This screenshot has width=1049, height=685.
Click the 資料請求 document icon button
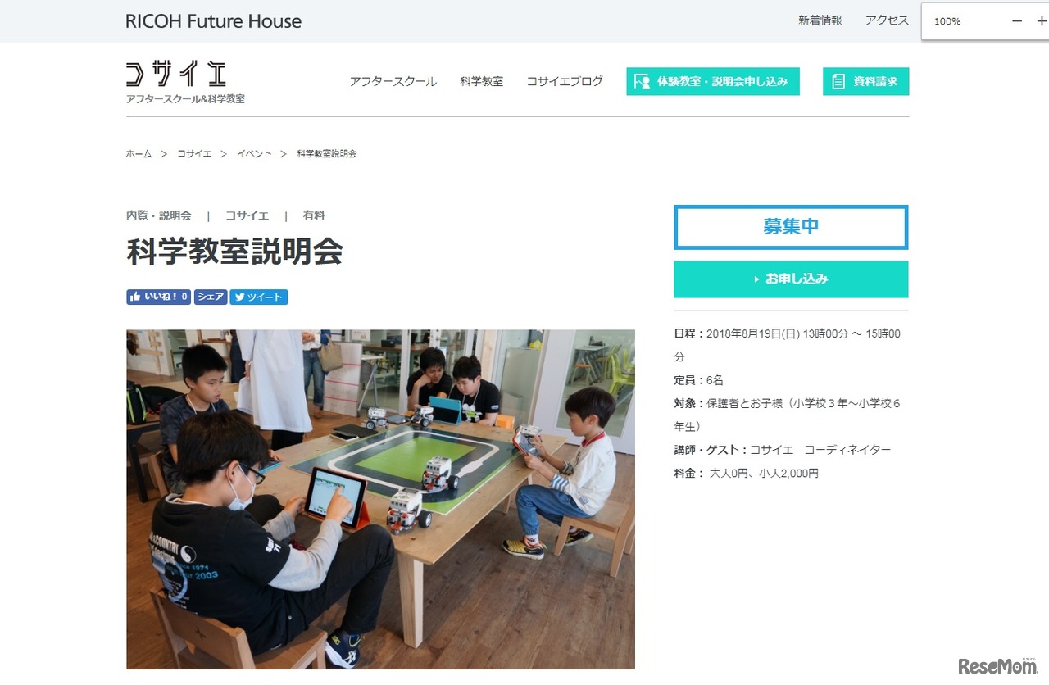[x=865, y=81]
